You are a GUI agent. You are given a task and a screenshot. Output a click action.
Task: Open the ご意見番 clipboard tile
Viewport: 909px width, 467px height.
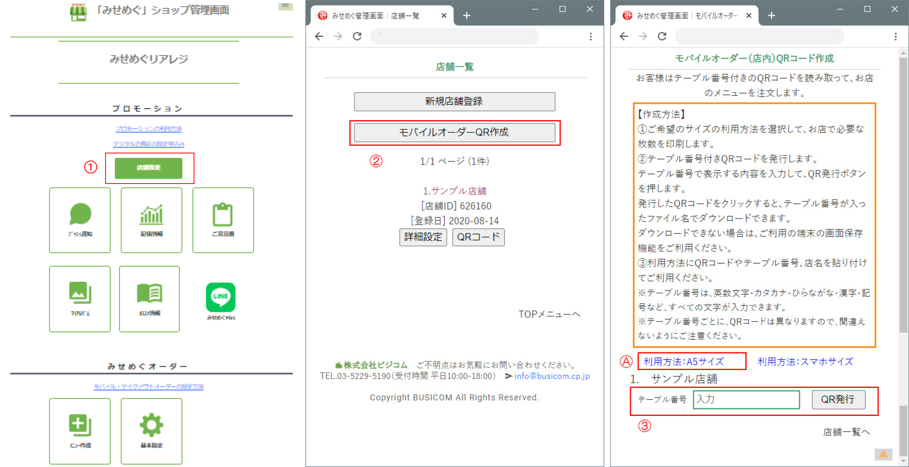223,220
